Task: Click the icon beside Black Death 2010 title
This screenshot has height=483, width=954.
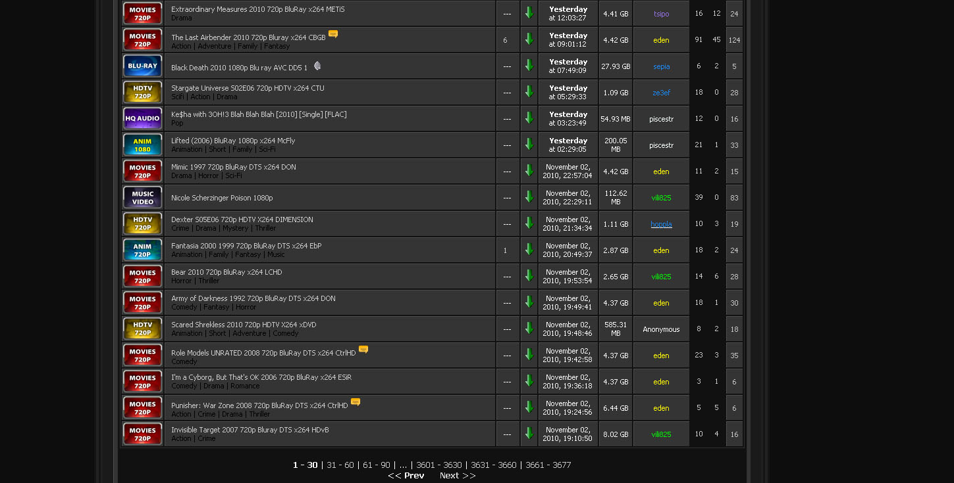Action: (317, 66)
